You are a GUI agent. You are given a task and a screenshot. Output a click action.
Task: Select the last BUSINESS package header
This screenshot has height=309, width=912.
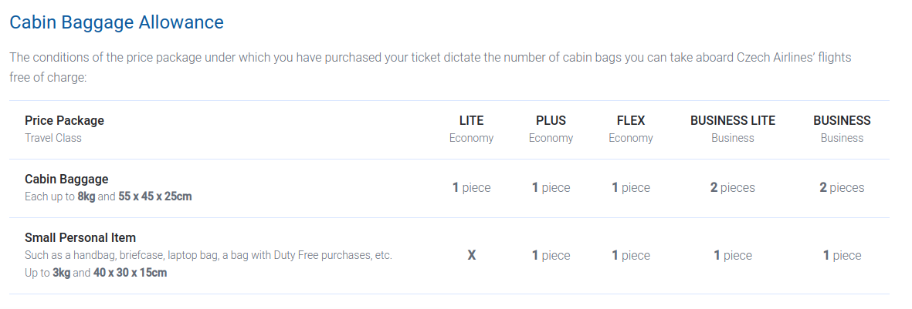[842, 121]
